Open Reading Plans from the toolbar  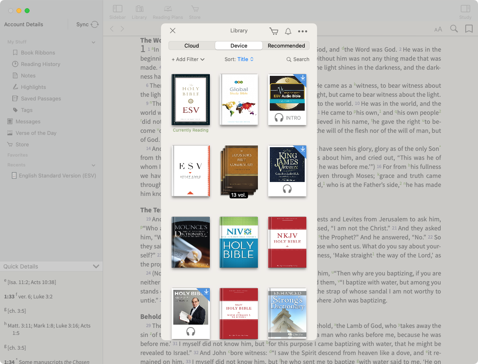168,12
